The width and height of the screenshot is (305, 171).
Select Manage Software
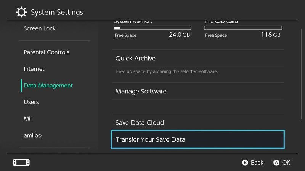point(141,92)
